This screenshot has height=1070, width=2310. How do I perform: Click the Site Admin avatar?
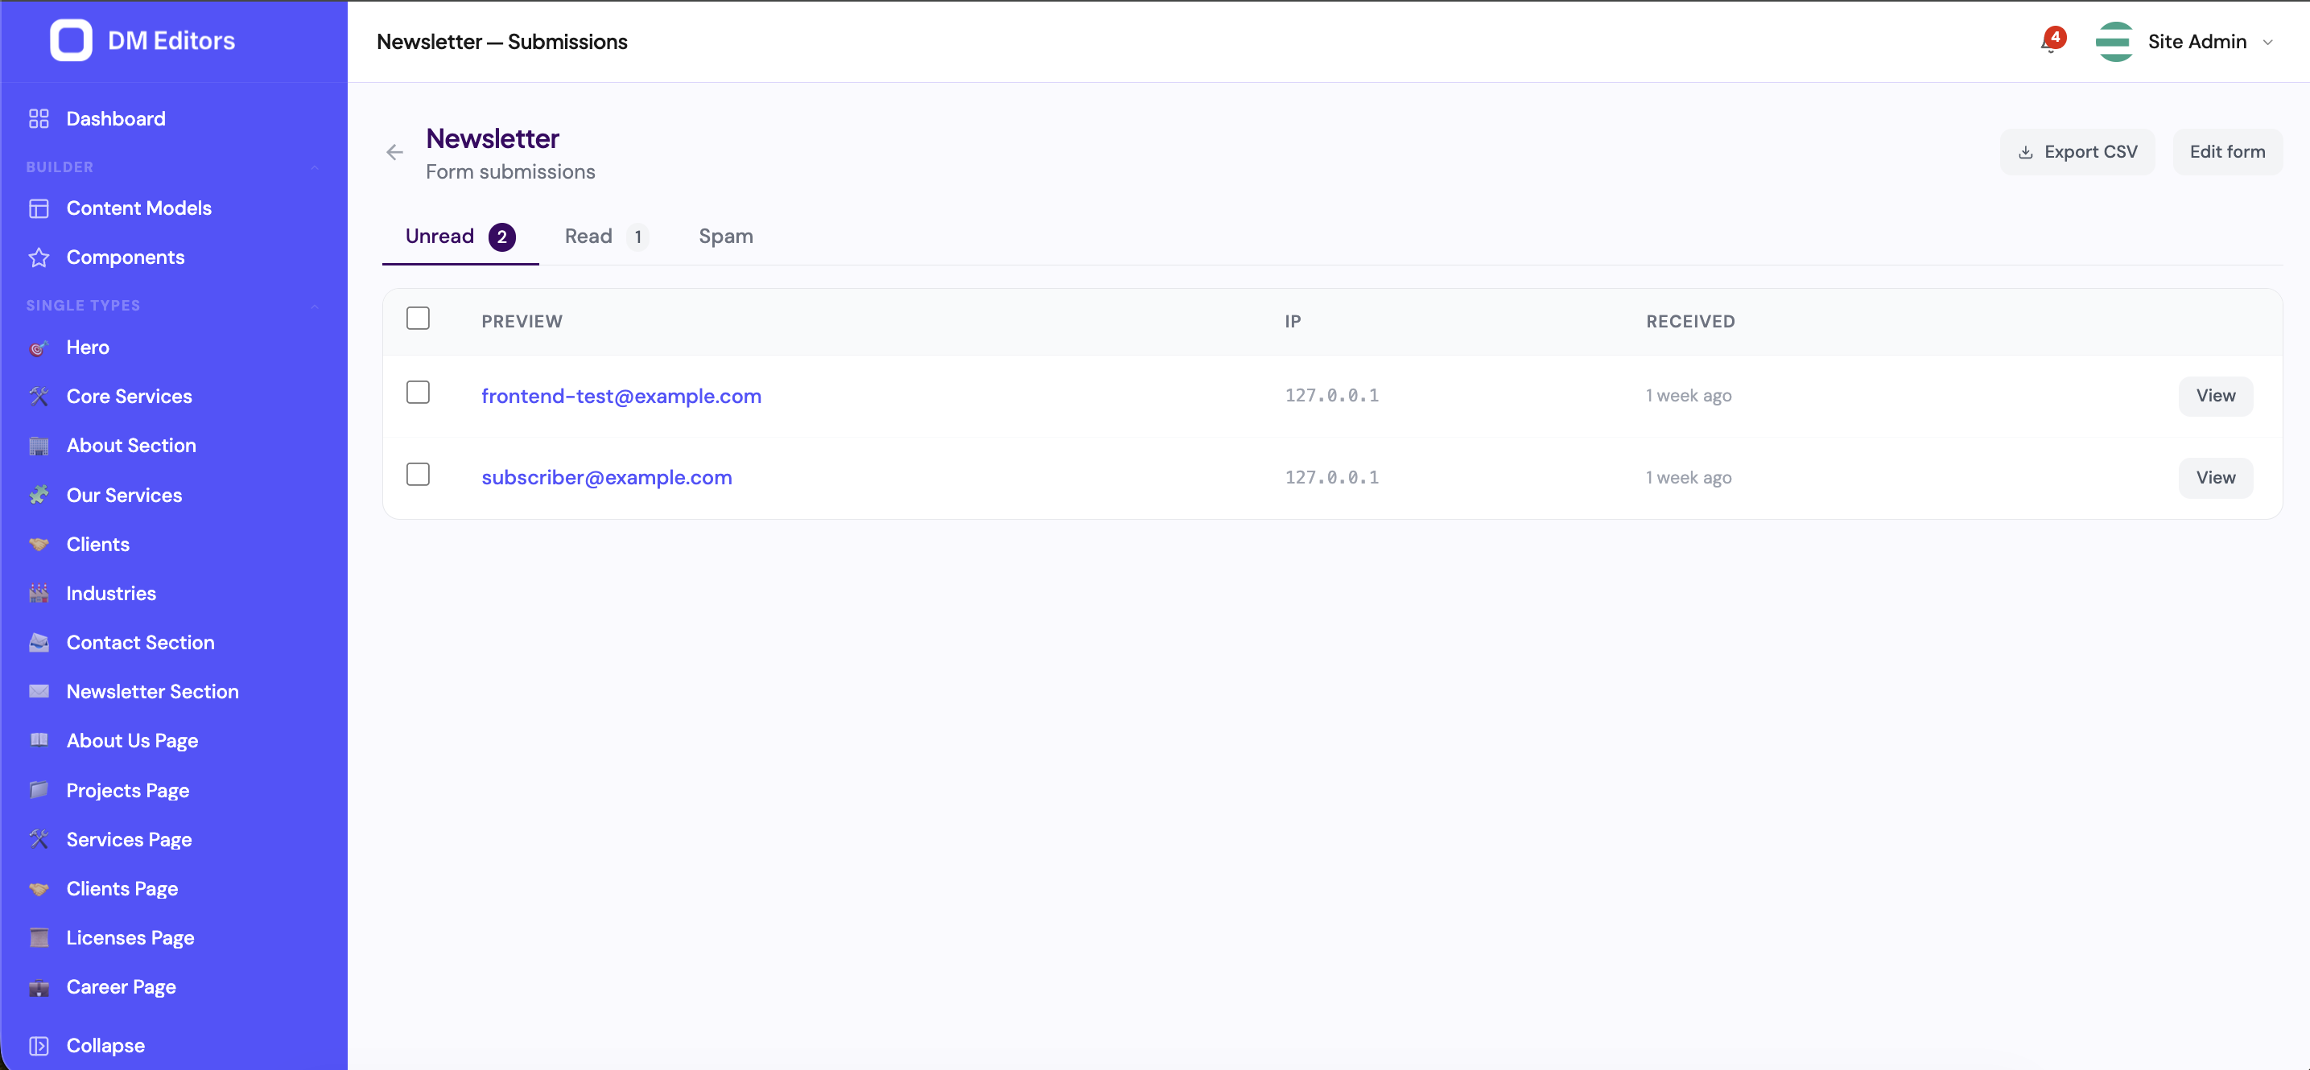tap(2114, 41)
